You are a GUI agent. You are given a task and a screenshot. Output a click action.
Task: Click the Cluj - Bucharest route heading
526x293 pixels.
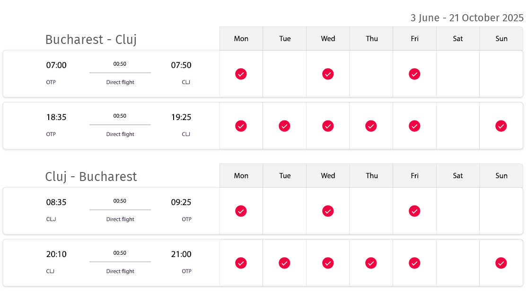[91, 177]
